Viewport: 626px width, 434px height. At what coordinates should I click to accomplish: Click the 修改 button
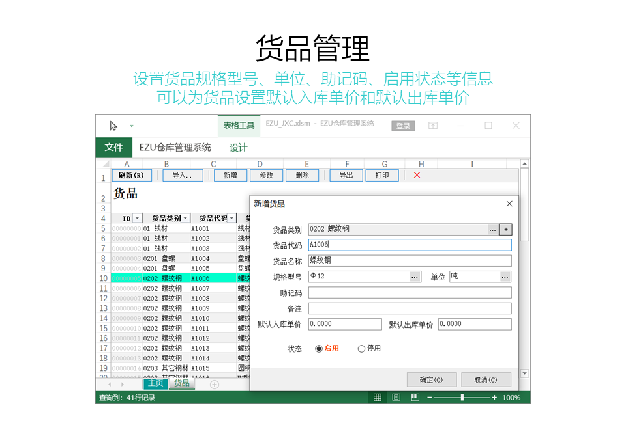[x=266, y=175]
